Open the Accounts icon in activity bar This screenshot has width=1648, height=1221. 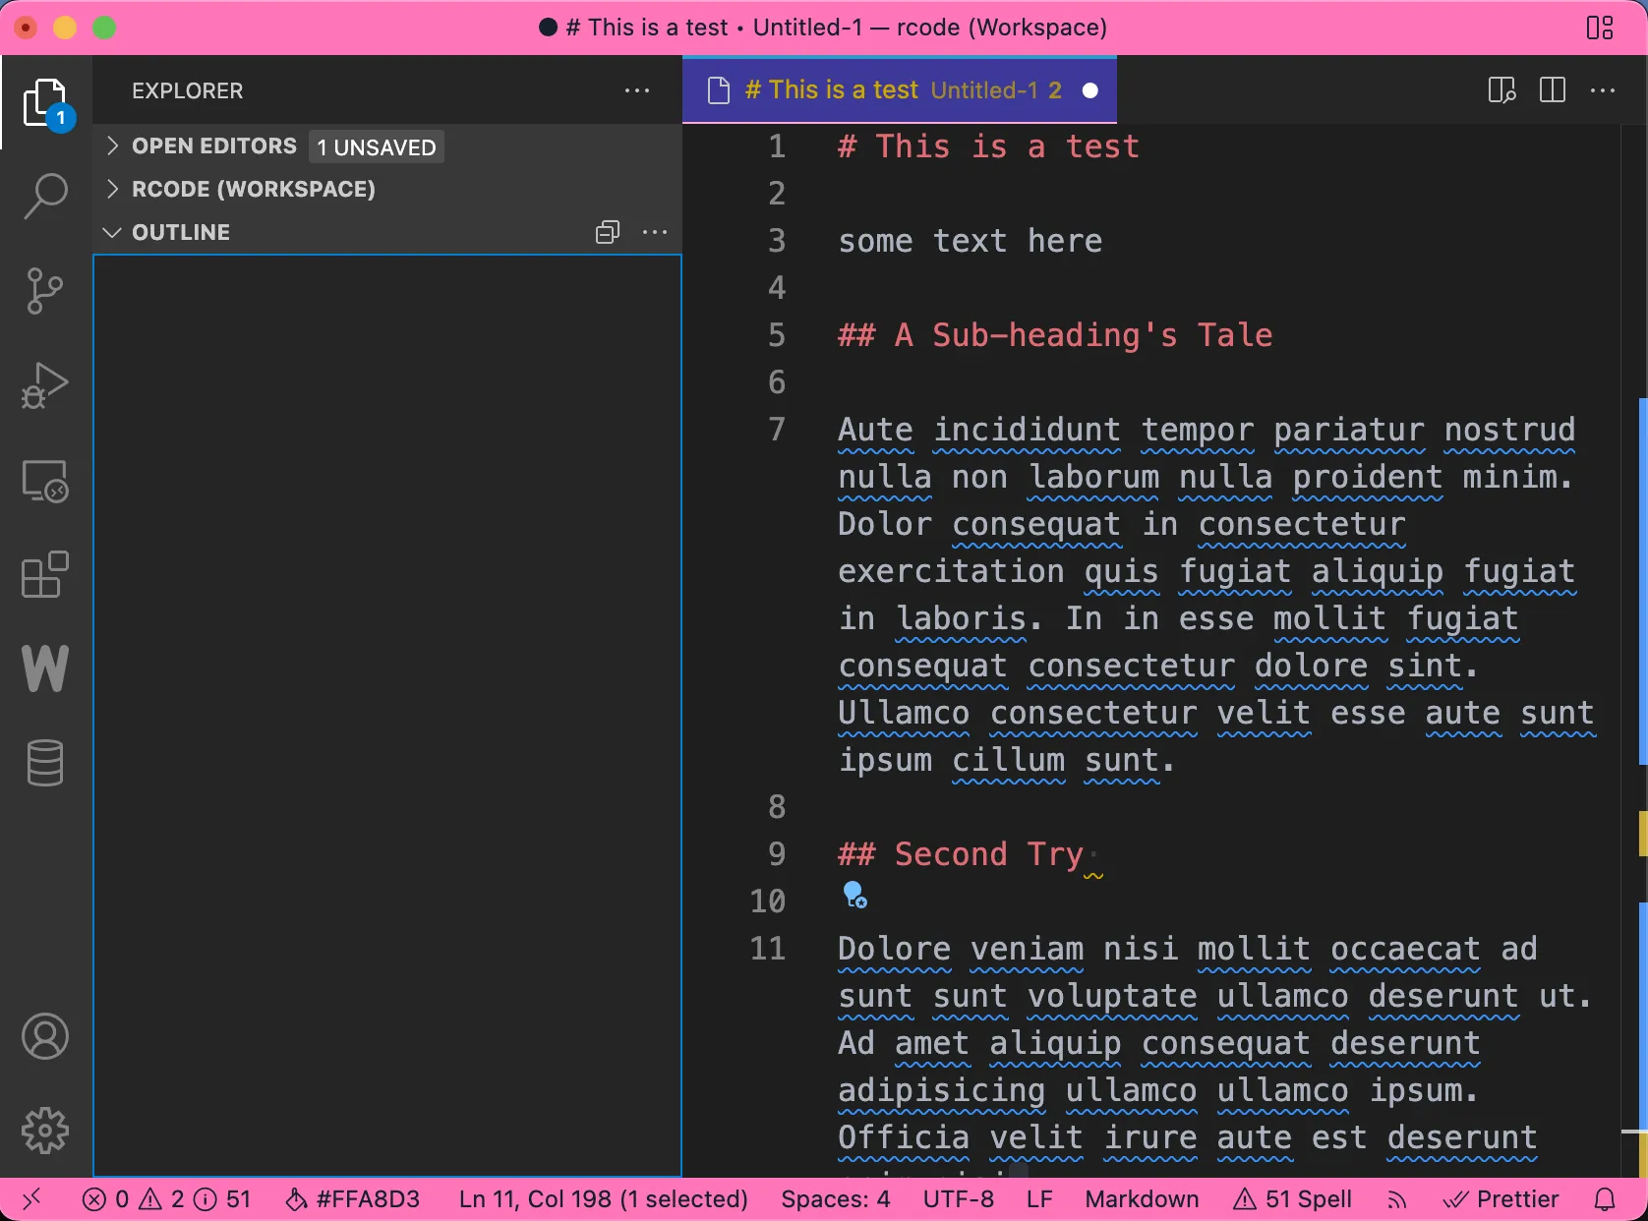click(44, 1036)
